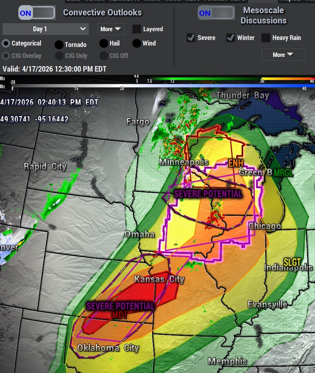Select the Tornado outlook radio button
315x373 pixels.
tap(59, 44)
